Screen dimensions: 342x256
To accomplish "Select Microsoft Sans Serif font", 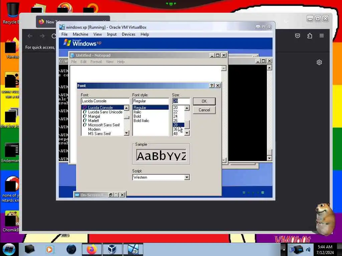I will point(104,125).
